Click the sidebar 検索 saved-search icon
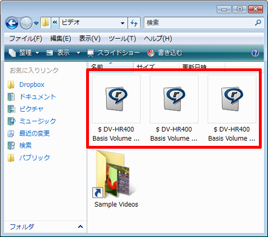This screenshot has width=268, height=237. coord(11,145)
